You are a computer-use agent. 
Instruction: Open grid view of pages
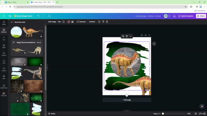(196, 114)
